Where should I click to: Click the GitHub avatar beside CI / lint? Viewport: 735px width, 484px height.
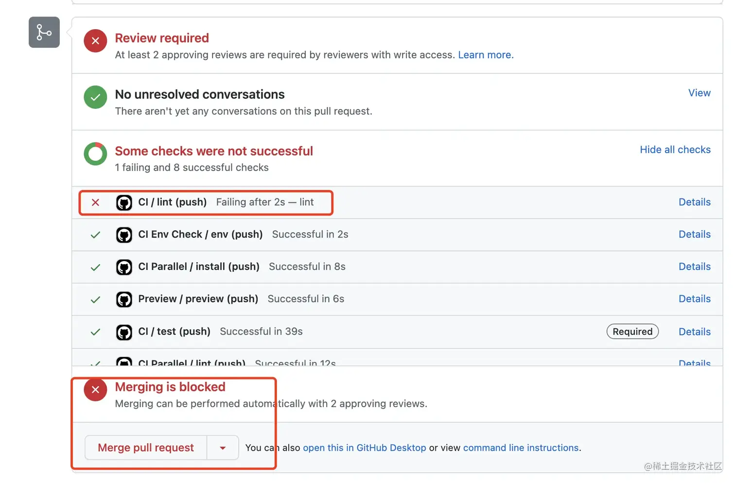(x=124, y=202)
